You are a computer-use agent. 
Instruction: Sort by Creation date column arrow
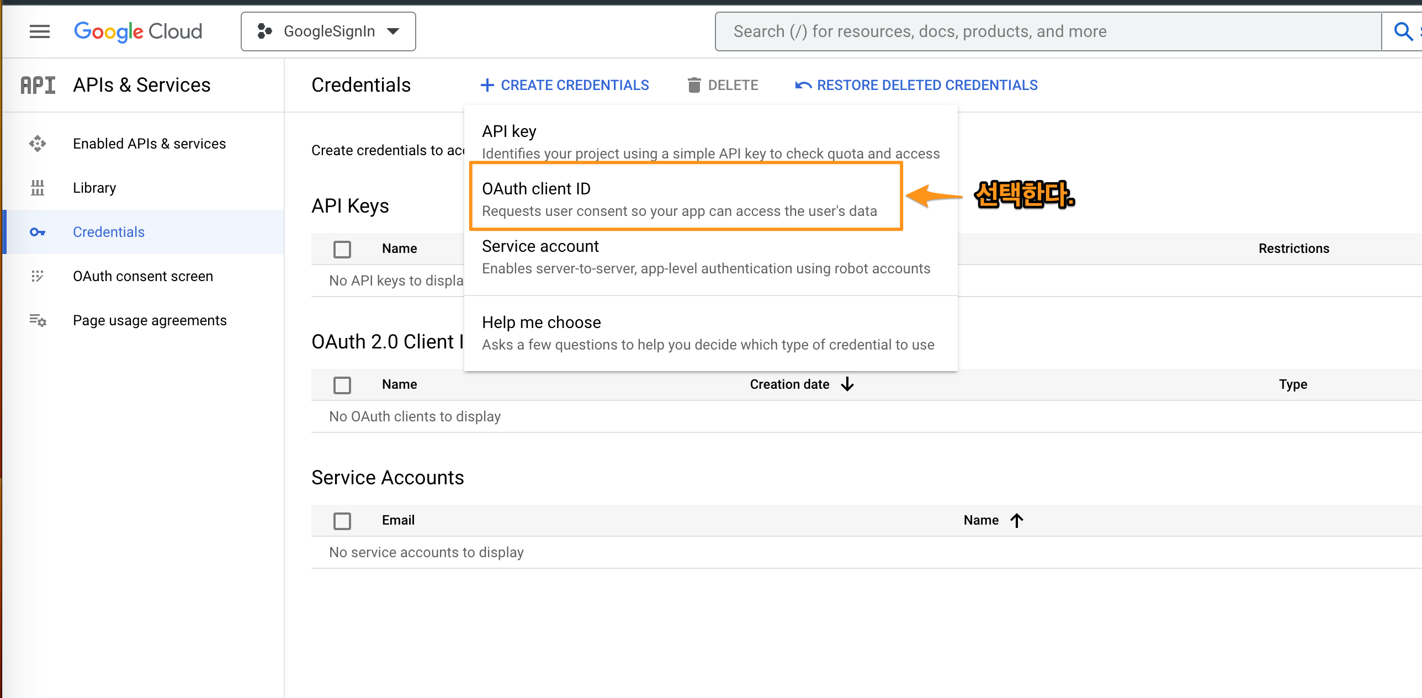(x=847, y=384)
